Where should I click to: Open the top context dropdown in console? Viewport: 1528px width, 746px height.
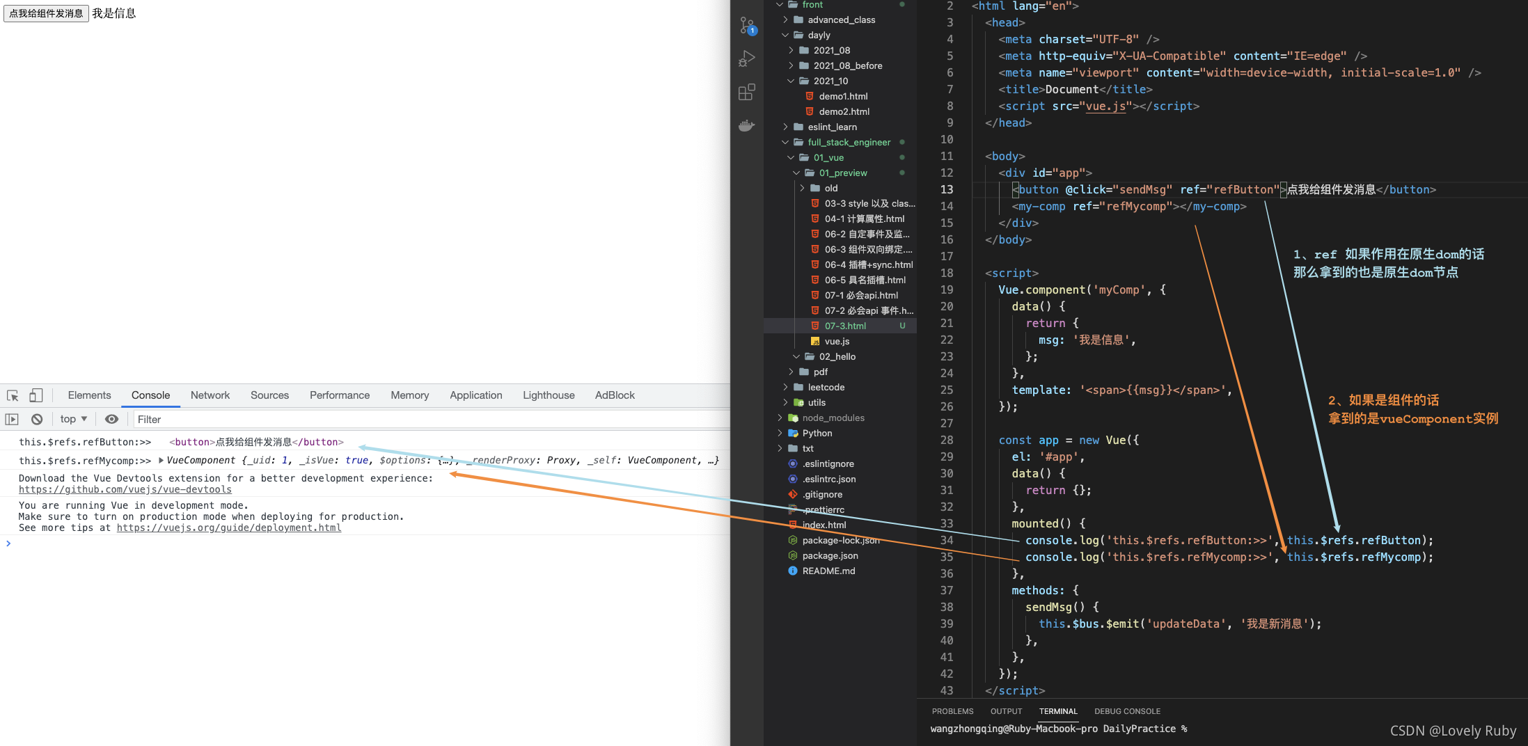click(x=74, y=419)
